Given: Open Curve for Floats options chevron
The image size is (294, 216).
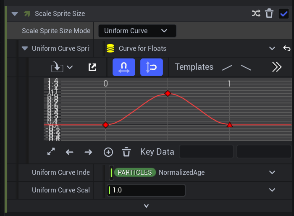Looking at the screenshot, I should coord(272,48).
